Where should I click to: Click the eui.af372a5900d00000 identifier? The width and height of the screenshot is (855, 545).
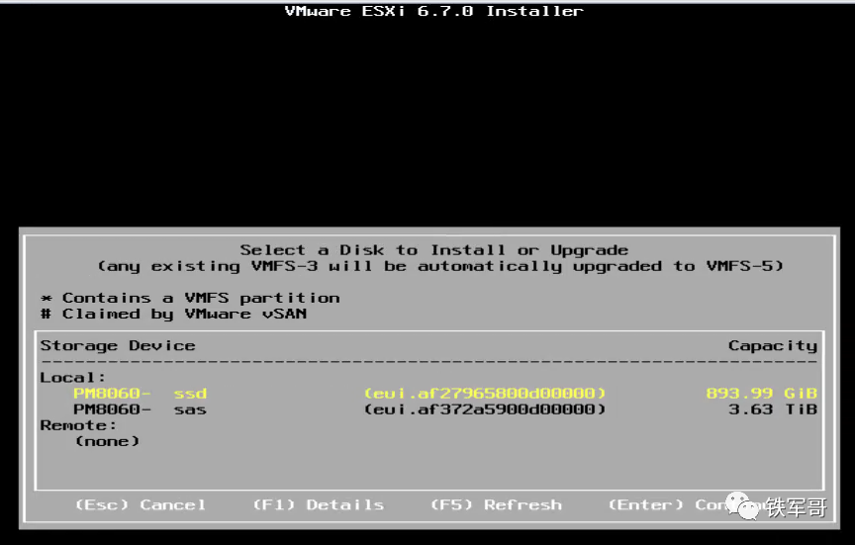[x=485, y=409]
